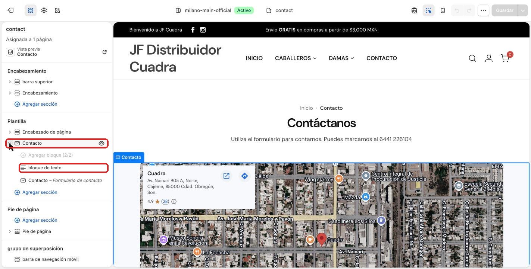Hide the Contacto section with the eye icon
This screenshot has height=269, width=531.
(101, 143)
